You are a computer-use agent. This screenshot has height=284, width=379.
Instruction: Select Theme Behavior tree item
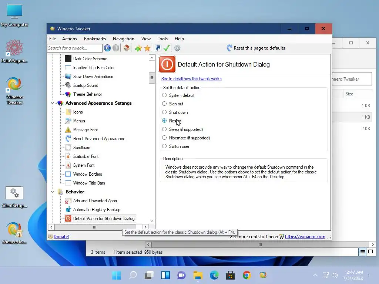coord(87,94)
